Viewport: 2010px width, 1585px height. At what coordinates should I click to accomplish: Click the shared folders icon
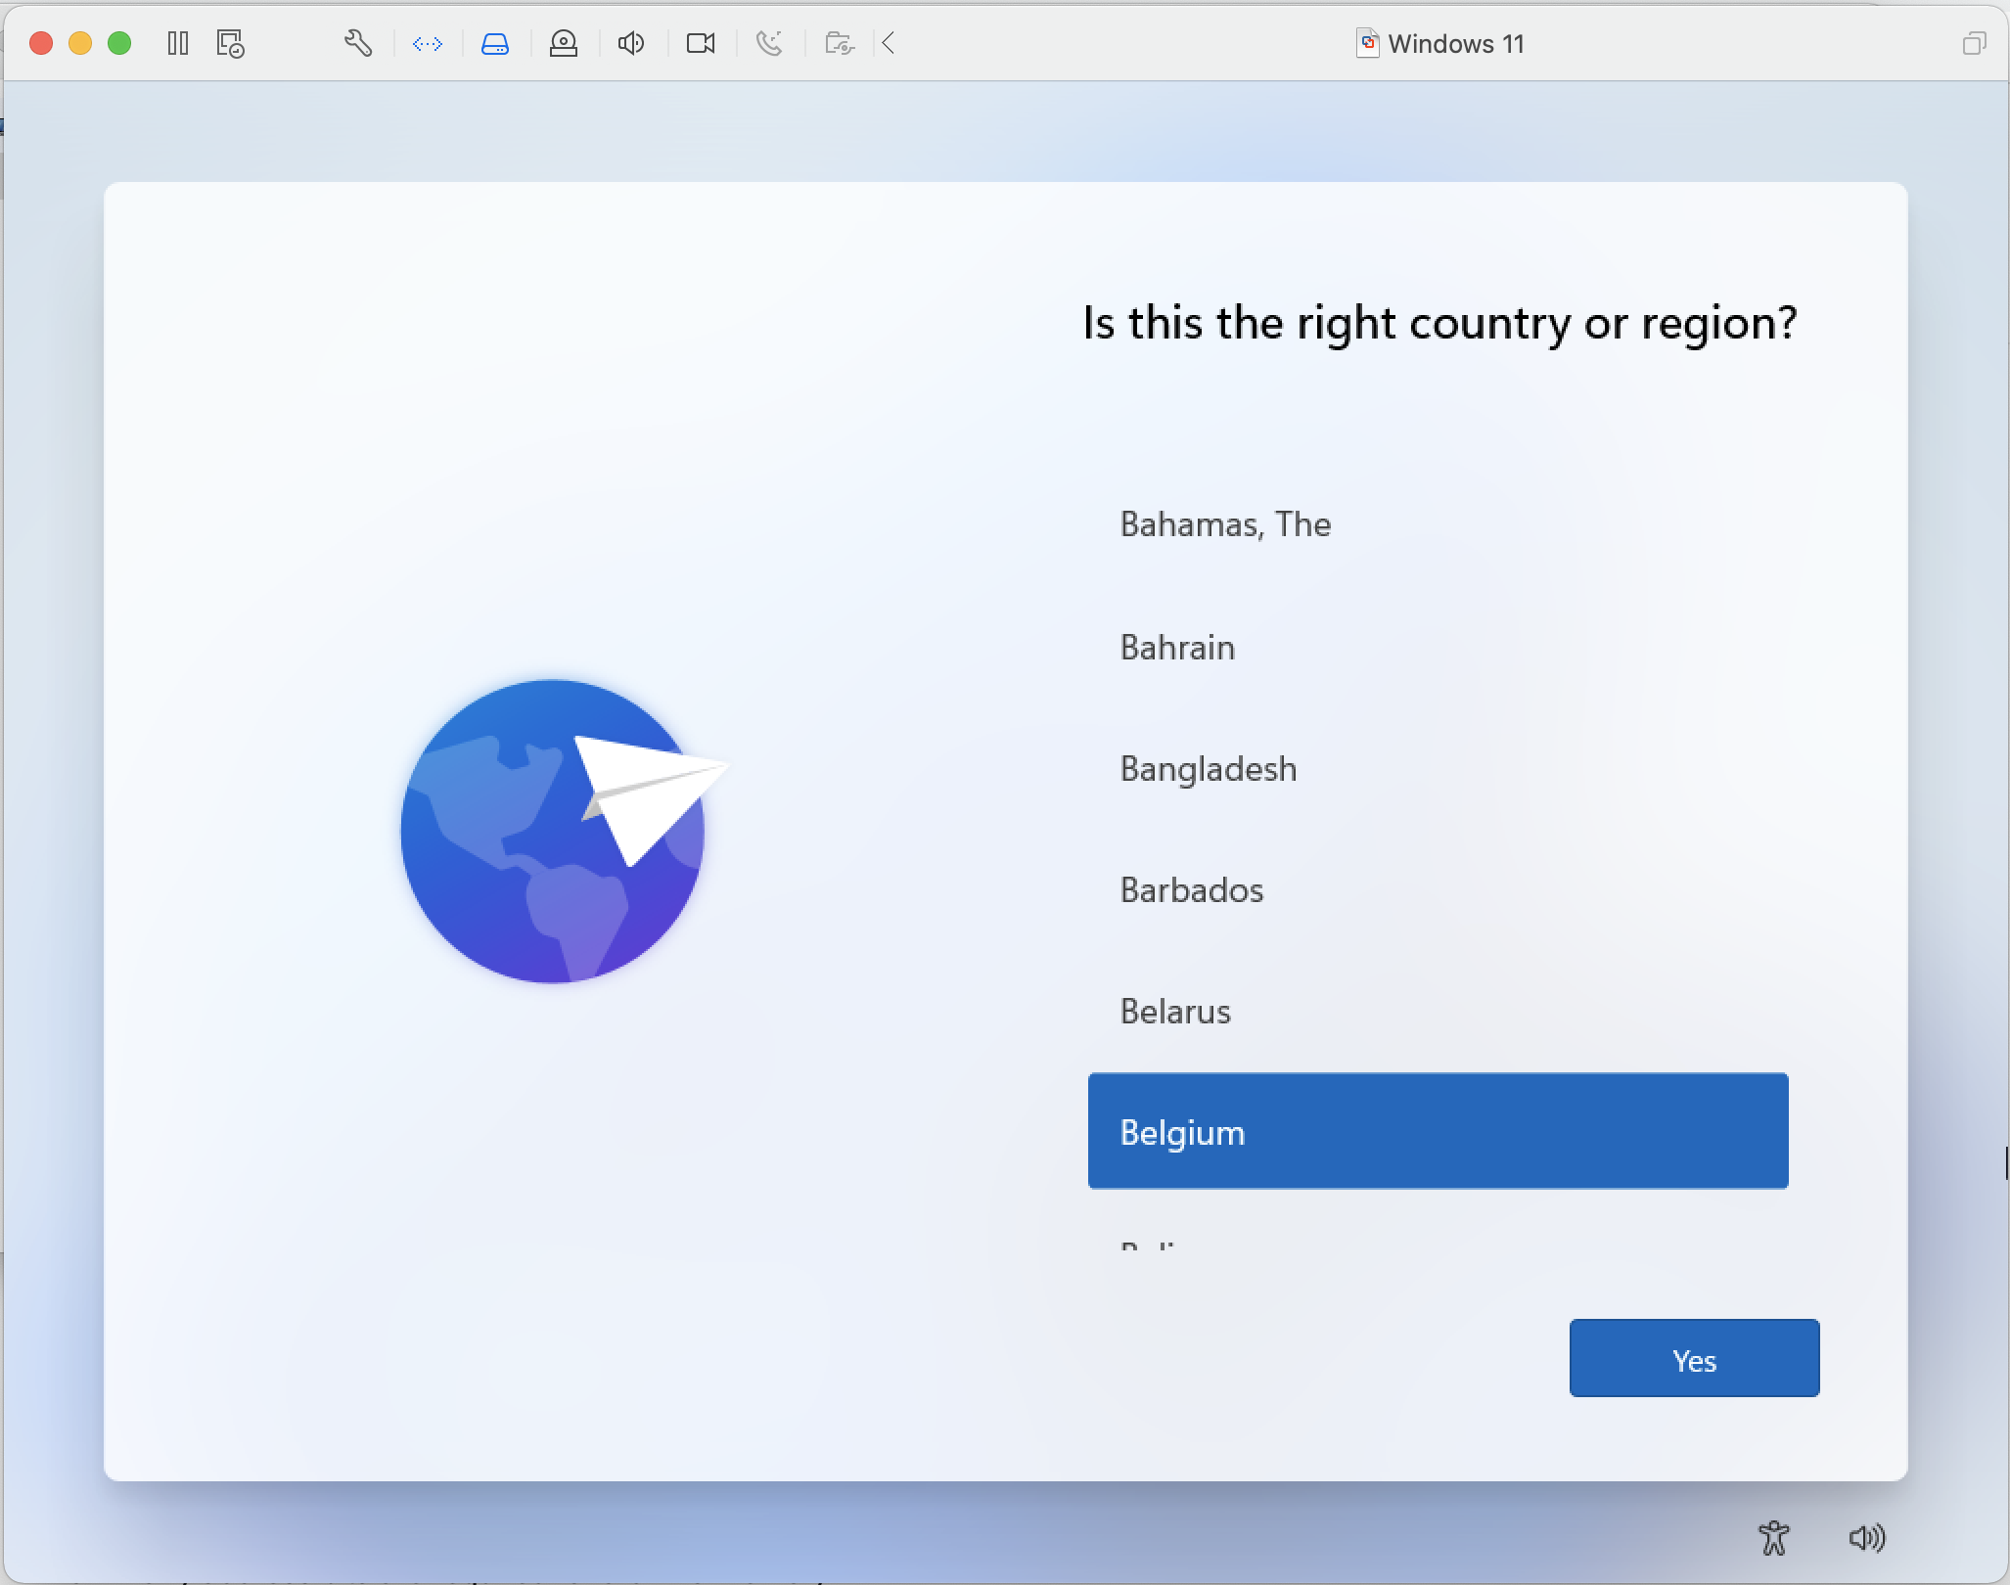click(839, 43)
